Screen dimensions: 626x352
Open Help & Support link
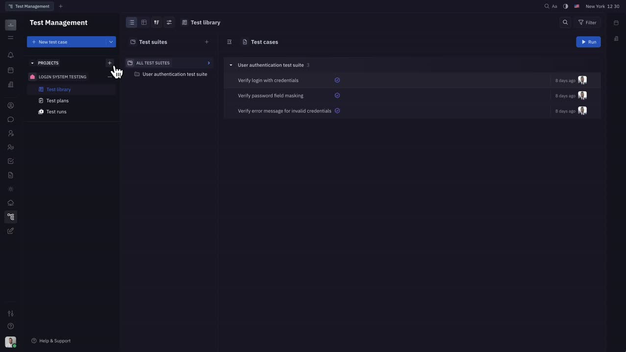point(51,341)
